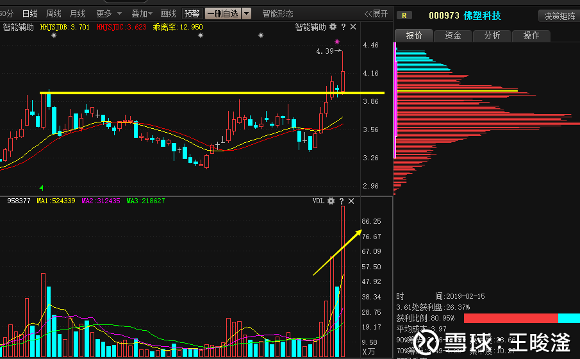Click the magenta star marker above latest candle
Screen dimensions: 580x359
click(x=337, y=42)
